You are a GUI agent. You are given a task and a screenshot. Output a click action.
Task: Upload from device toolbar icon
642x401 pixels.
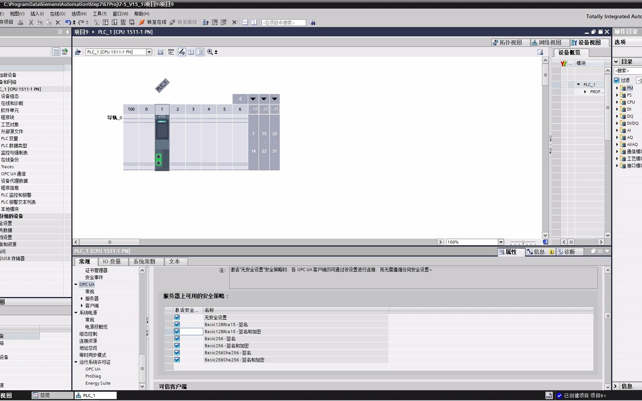(114, 22)
